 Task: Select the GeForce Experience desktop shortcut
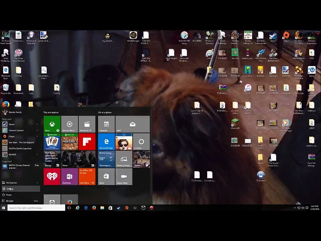point(312,38)
